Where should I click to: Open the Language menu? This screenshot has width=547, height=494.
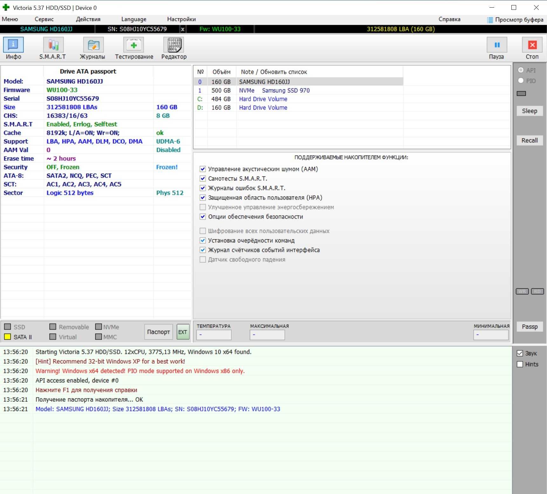tap(134, 19)
